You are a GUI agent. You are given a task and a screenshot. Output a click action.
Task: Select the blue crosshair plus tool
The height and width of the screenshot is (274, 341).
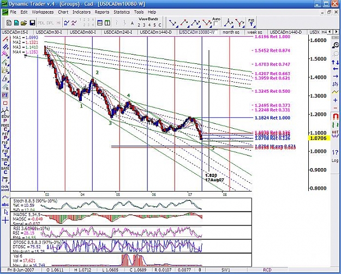pyautogui.click(x=5, y=221)
